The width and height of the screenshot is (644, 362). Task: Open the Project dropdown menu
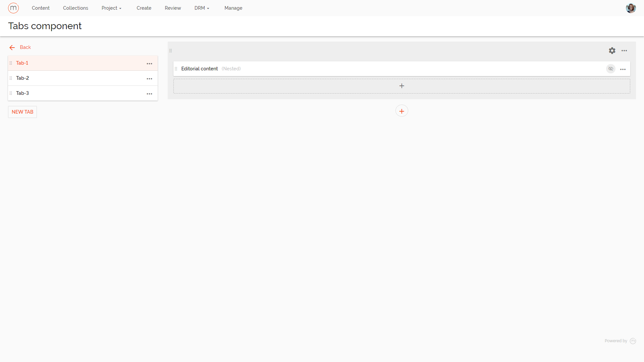(x=111, y=8)
